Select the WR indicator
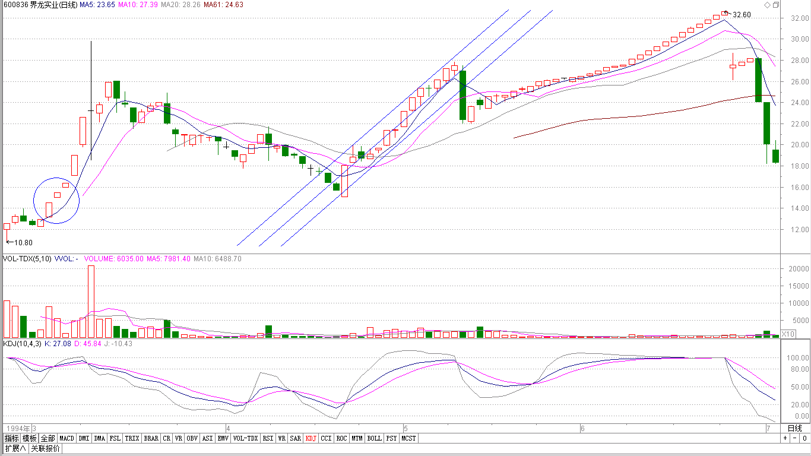The image size is (811, 456). 281,438
